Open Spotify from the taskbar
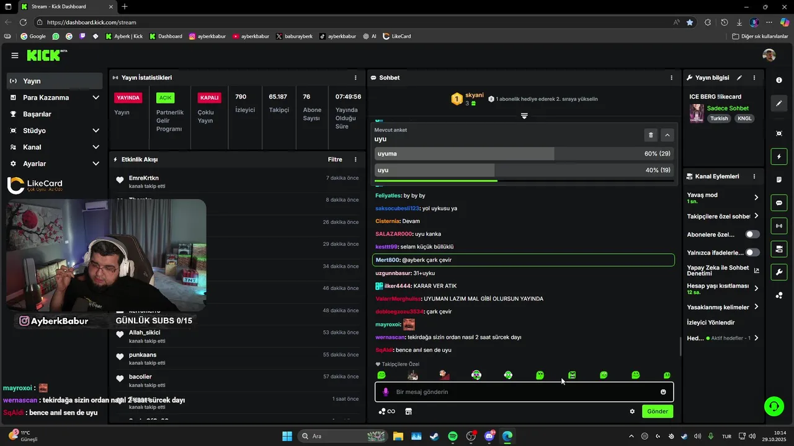794x446 pixels. pos(453,436)
